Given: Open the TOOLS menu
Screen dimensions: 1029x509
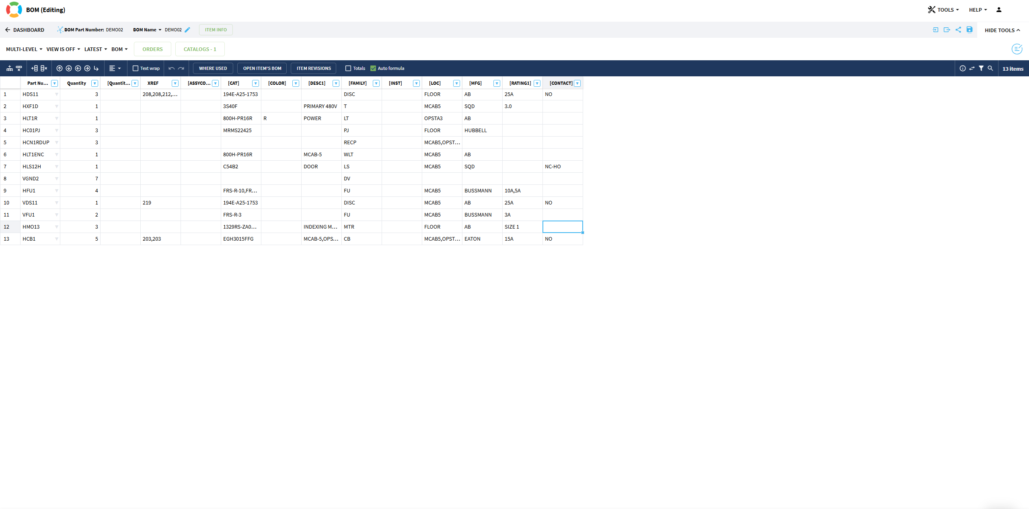Looking at the screenshot, I should (943, 10).
